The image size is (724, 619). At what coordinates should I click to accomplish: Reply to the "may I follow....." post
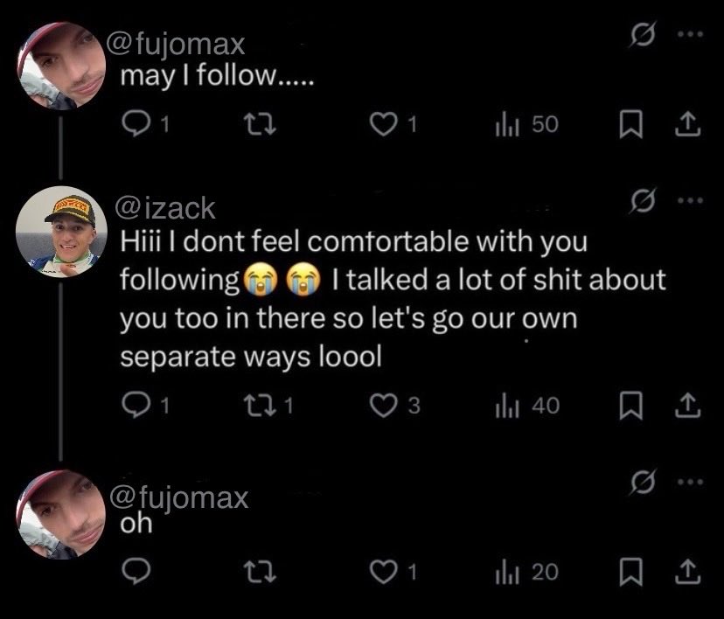click(x=136, y=124)
